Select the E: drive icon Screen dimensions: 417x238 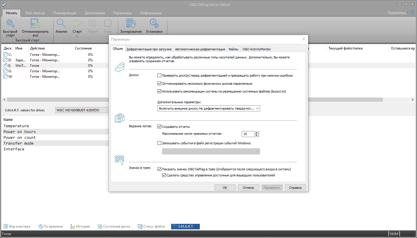coord(6,65)
